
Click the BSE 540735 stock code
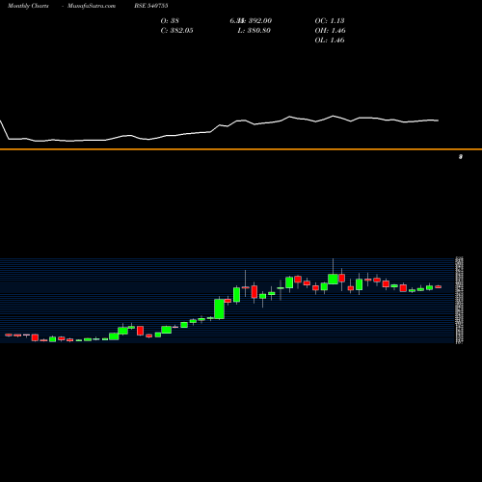pos(151,6)
